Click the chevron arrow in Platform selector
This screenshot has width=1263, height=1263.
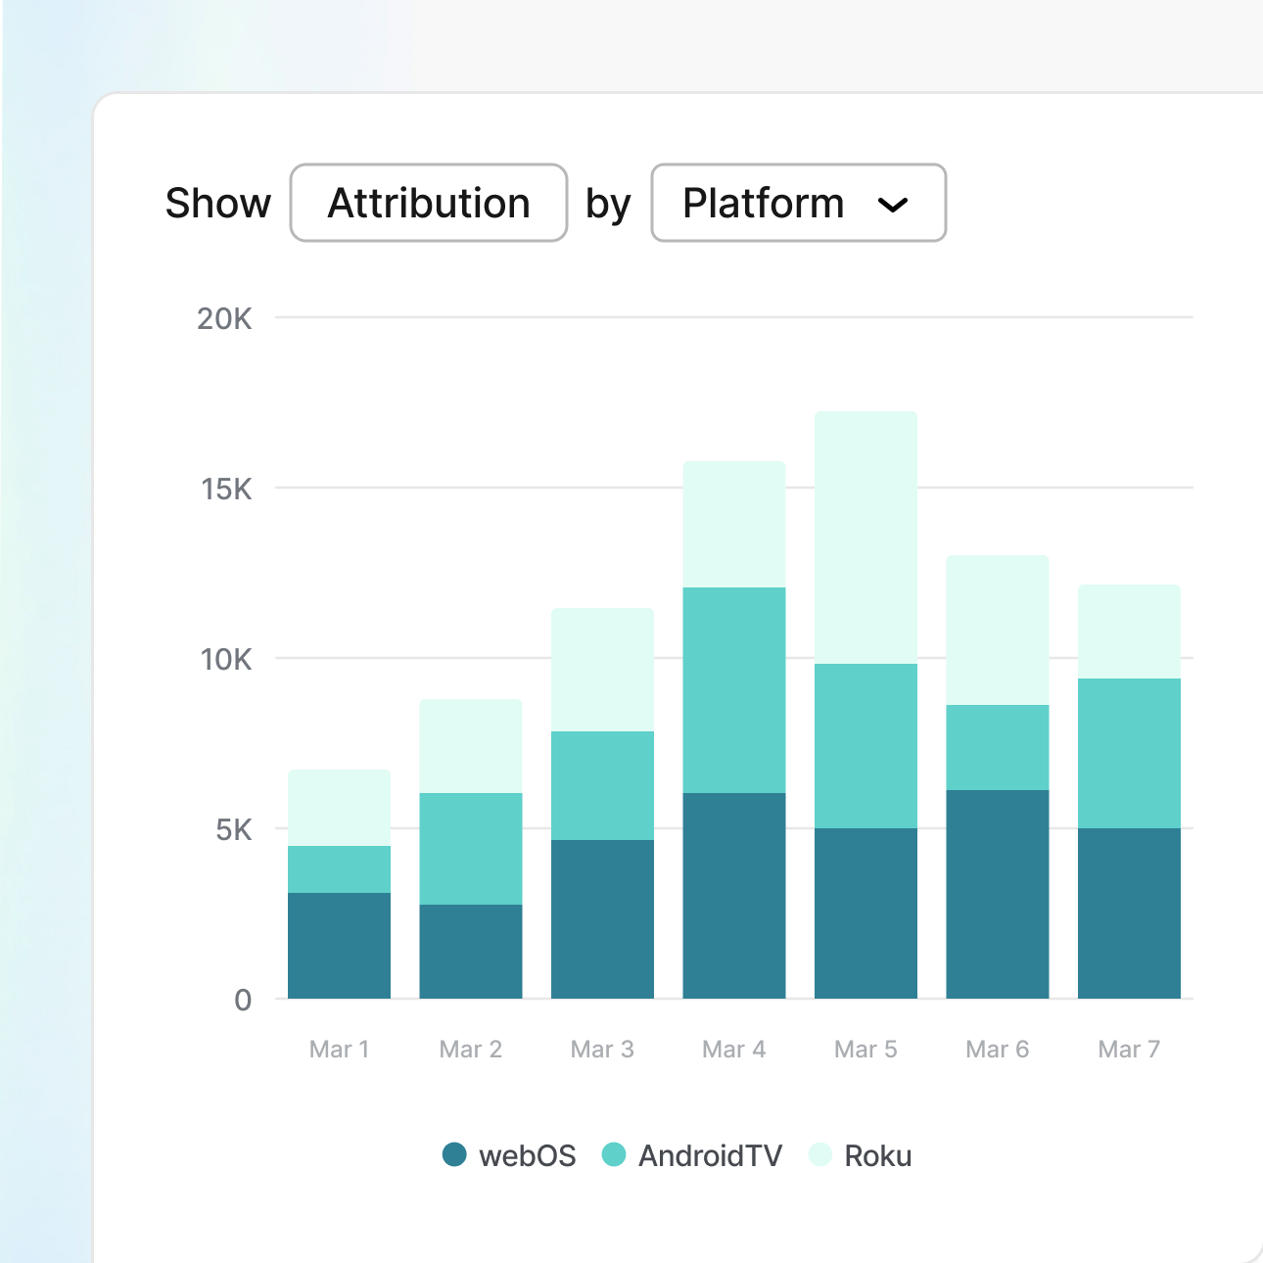[892, 205]
